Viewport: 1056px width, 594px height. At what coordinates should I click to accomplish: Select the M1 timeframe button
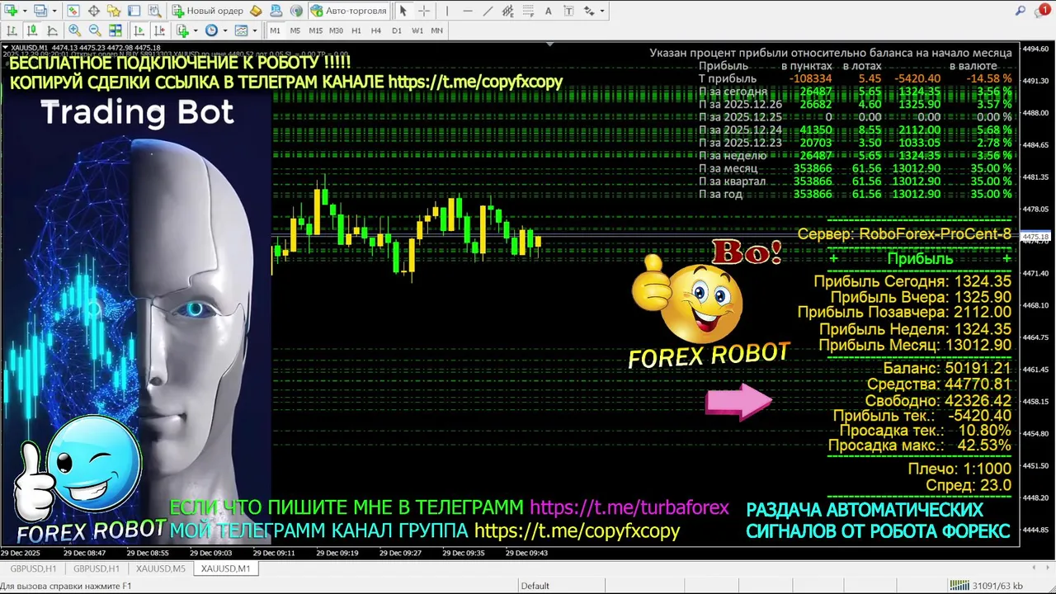[275, 31]
